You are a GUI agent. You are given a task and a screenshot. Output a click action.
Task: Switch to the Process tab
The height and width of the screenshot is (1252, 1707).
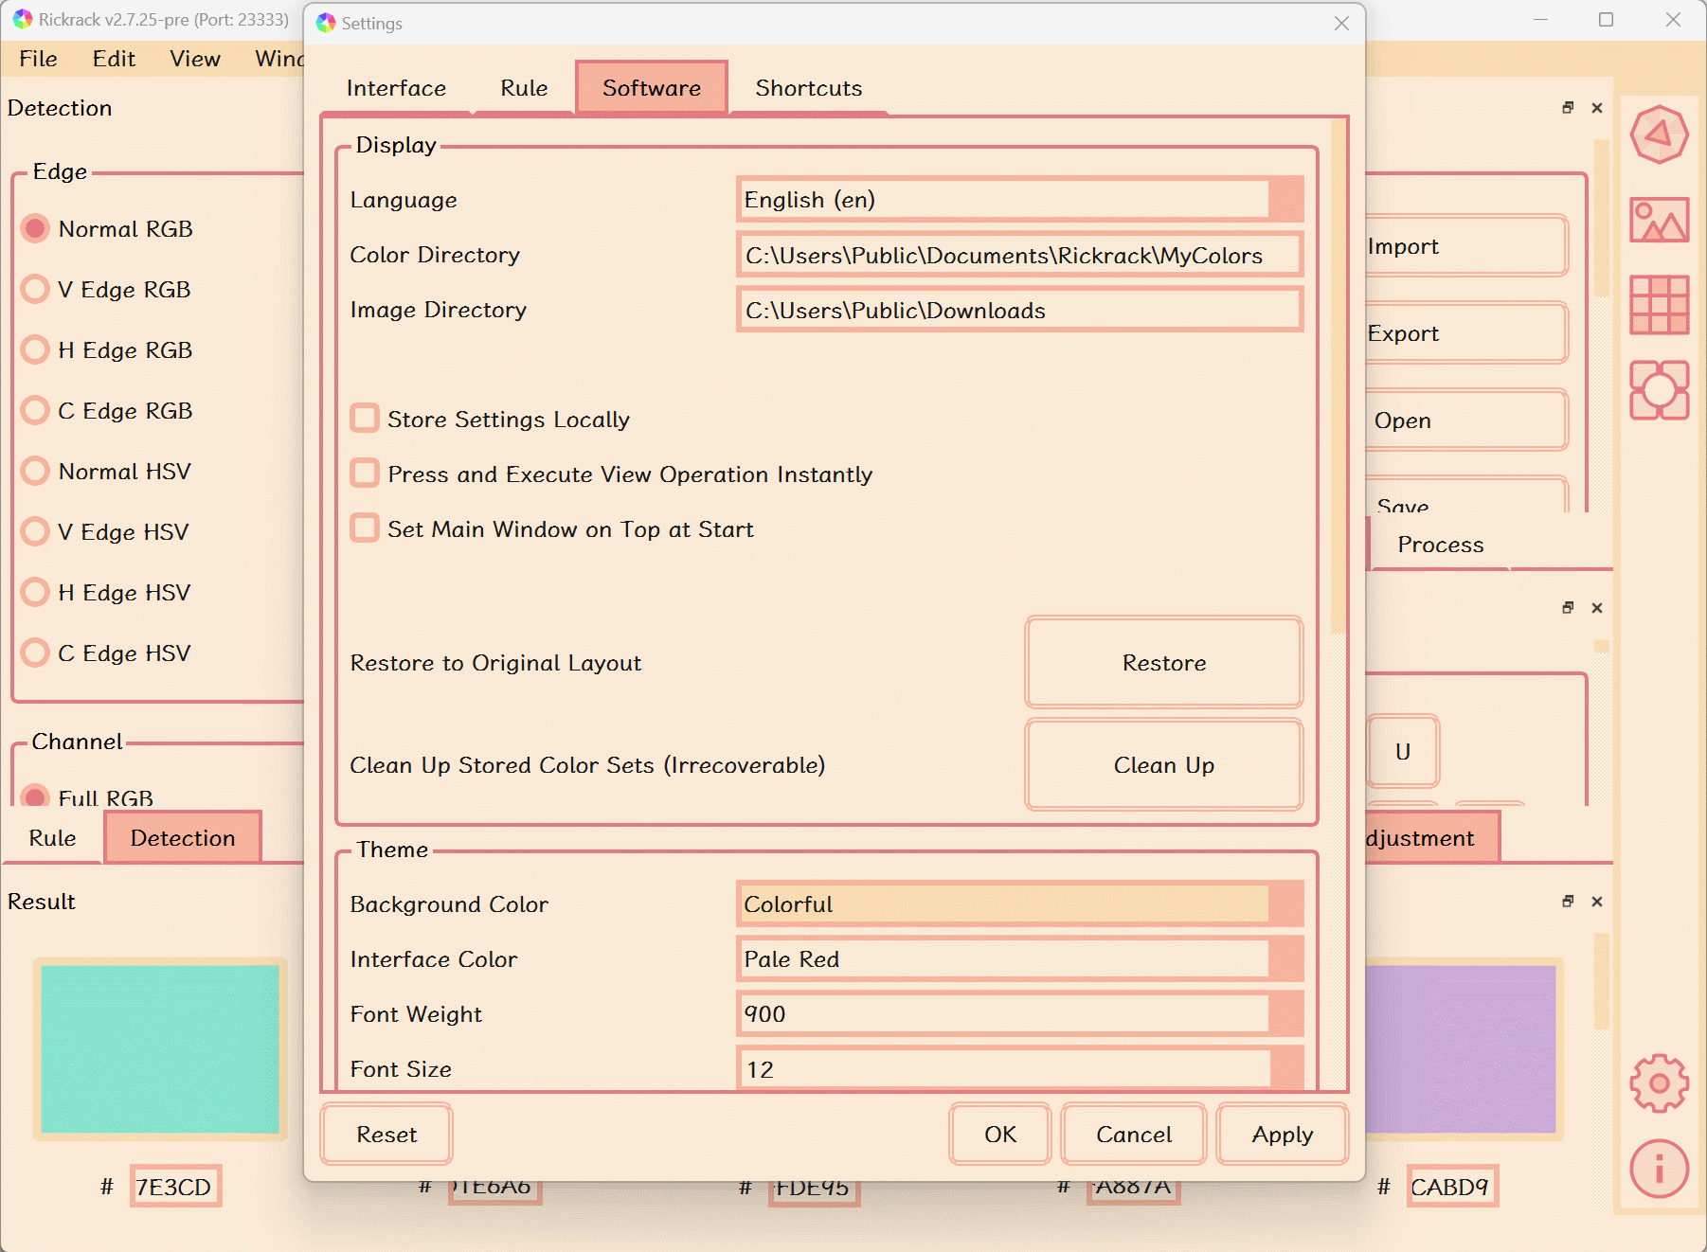[x=1441, y=545]
